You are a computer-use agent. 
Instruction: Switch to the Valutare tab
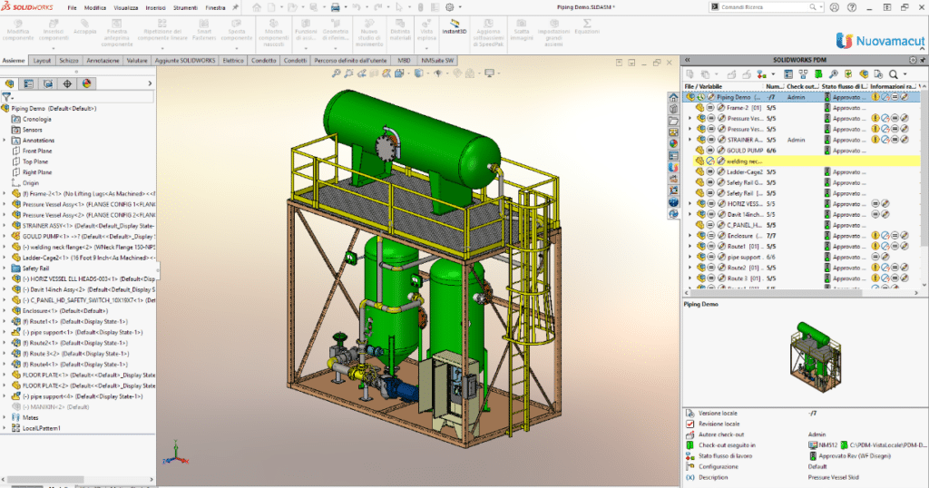[x=137, y=61]
